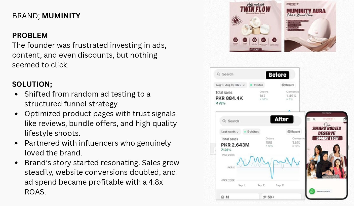
Task: Tap the search icon in the phone header
Action: click(314, 119)
